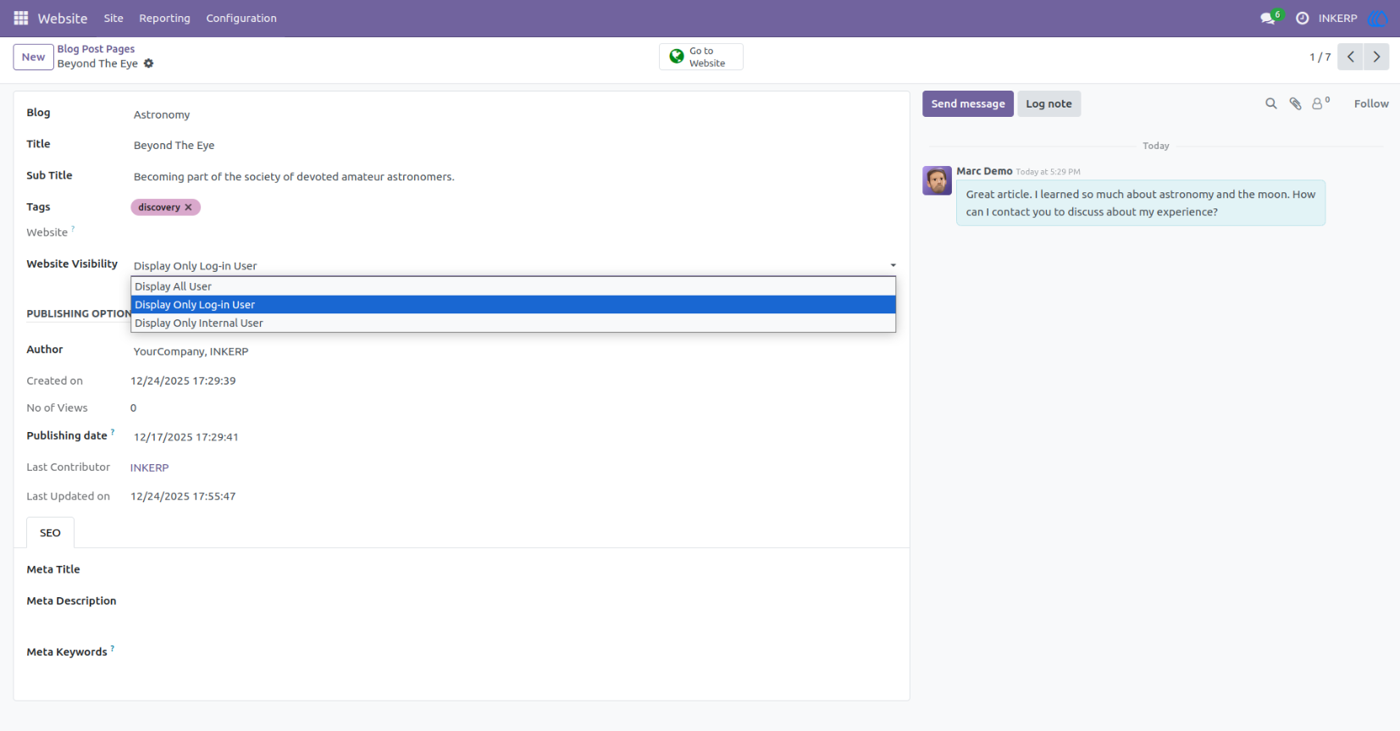Open the apps grid menu icon
Screen dimensions: 1400x731
(x=21, y=18)
